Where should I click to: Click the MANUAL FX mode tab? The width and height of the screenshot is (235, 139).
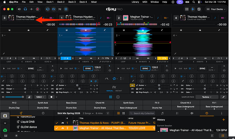110,91
